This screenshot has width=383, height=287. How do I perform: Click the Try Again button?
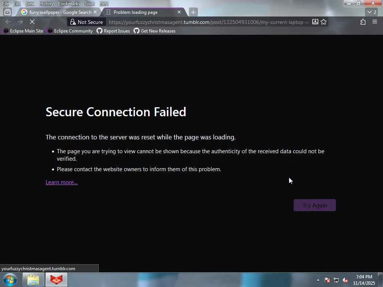pyautogui.click(x=315, y=205)
